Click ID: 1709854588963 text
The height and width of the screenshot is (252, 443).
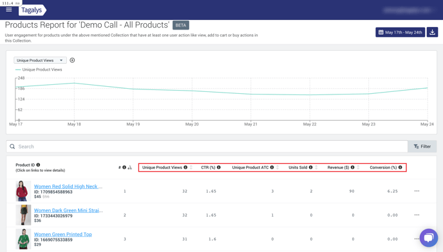[53, 192]
